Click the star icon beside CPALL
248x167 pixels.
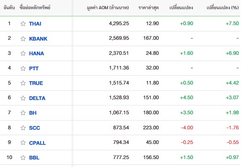(23, 142)
